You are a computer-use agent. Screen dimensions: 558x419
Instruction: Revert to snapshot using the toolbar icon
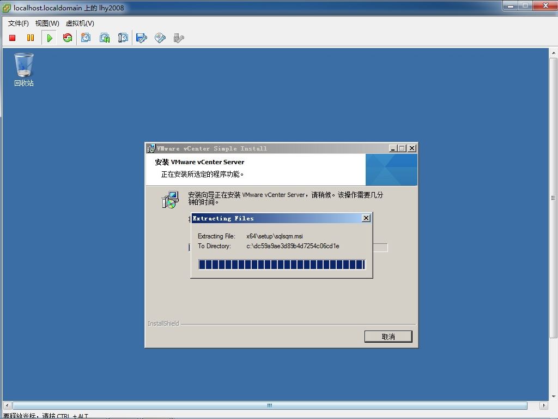(105, 38)
